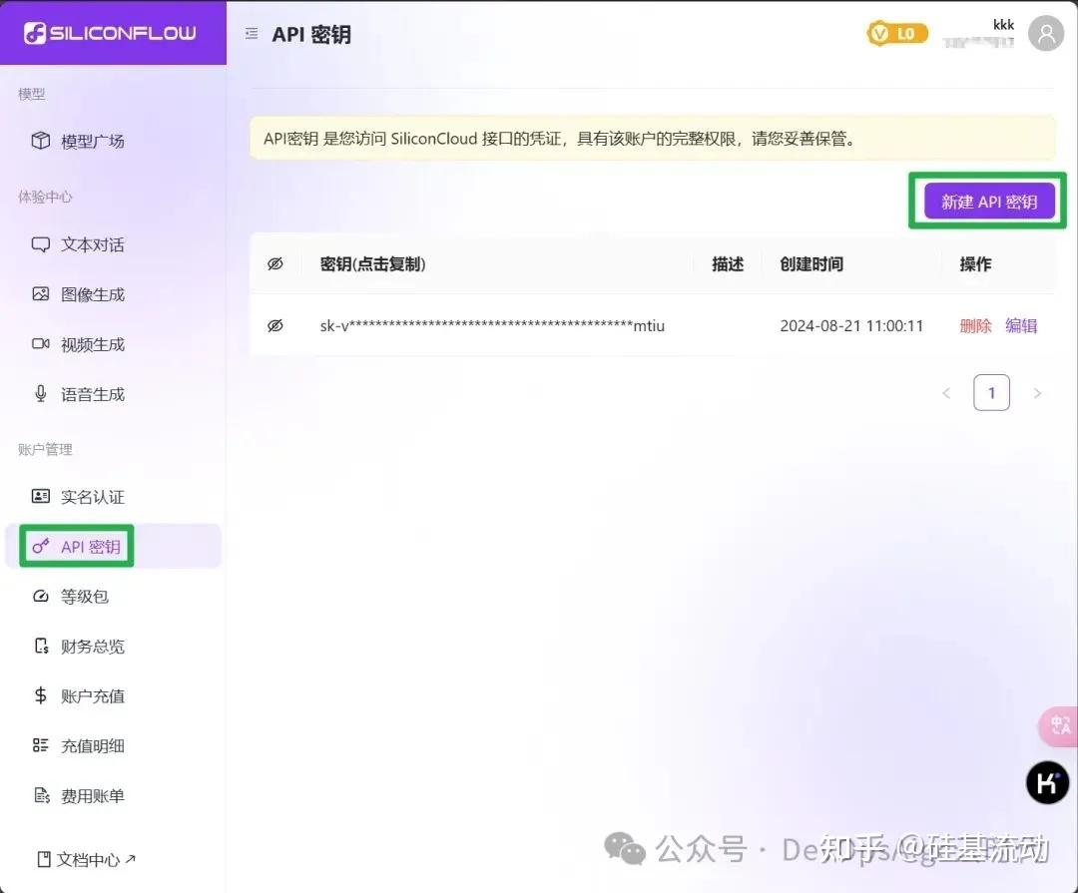Click 新建 API 密钥 button
Viewport: 1078px width, 893px height.
point(987,201)
